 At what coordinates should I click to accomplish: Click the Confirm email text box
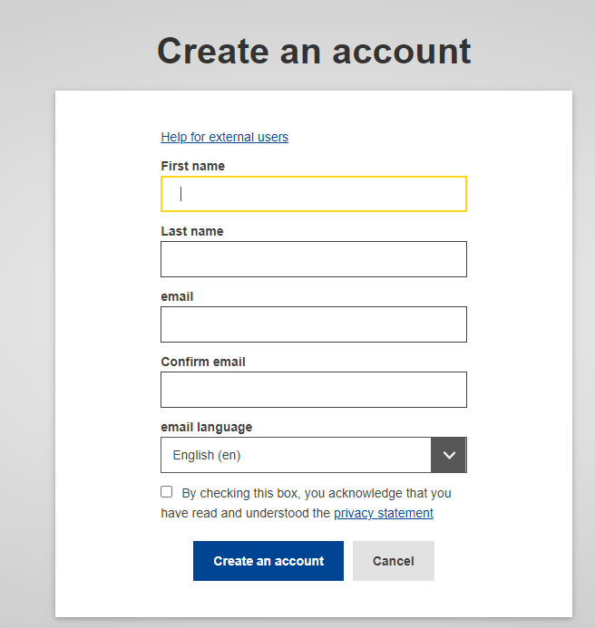click(313, 390)
